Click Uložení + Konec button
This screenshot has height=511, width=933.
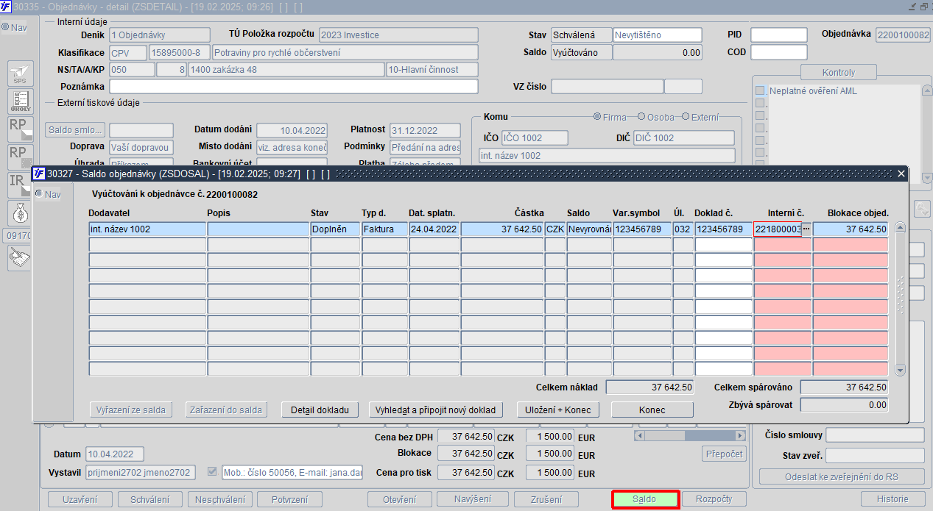[558, 410]
